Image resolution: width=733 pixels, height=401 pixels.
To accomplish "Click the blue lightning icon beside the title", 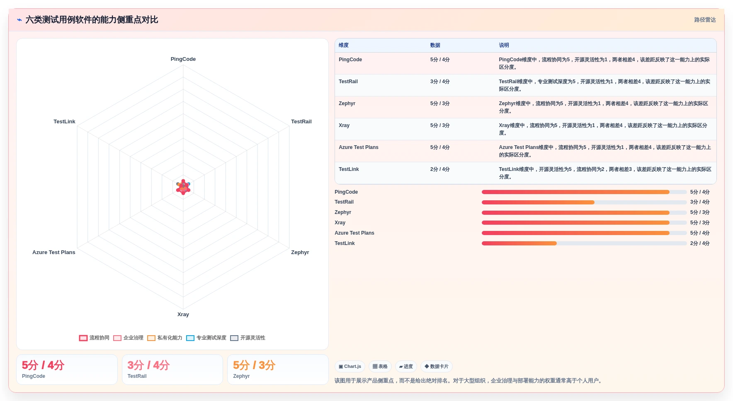I will pos(19,20).
